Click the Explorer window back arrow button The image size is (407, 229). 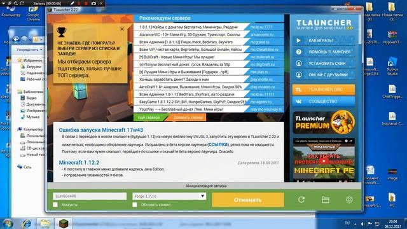point(16,39)
